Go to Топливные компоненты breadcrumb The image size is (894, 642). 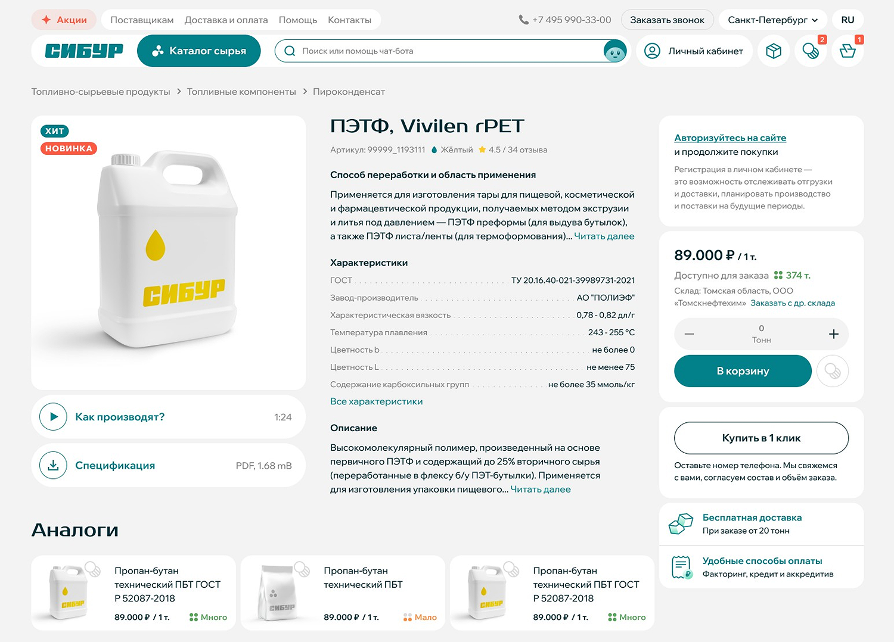tap(241, 92)
